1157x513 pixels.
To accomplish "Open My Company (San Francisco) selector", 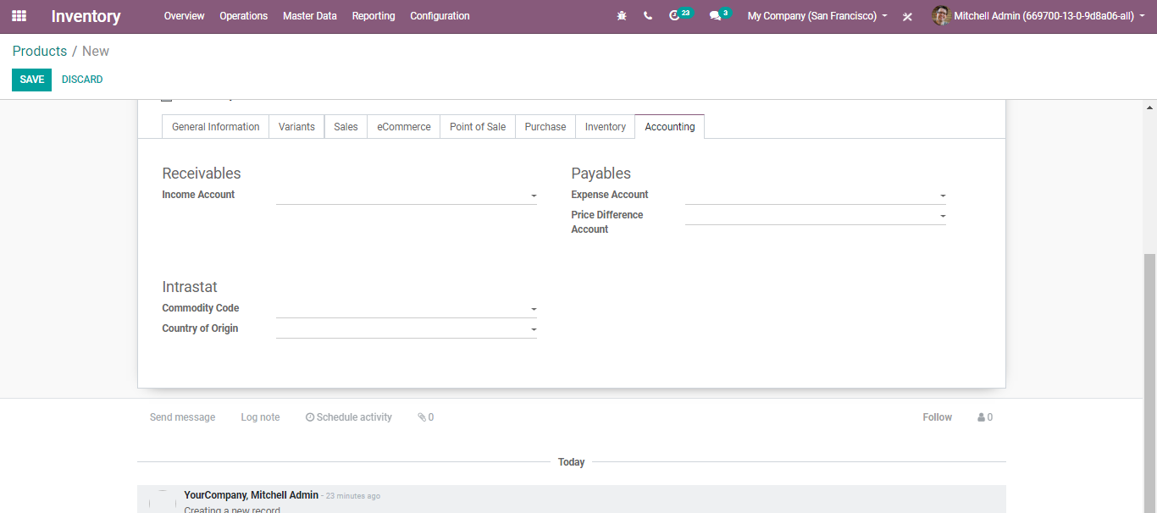I will click(817, 16).
